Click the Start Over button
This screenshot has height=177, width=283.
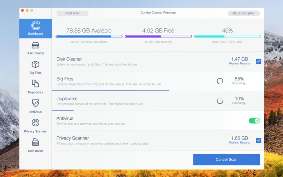73,13
